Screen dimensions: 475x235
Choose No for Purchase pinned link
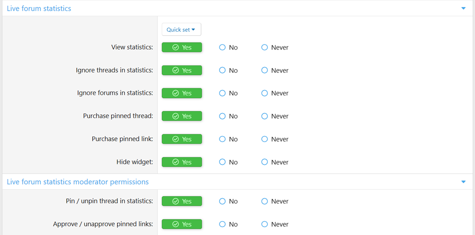(x=222, y=139)
